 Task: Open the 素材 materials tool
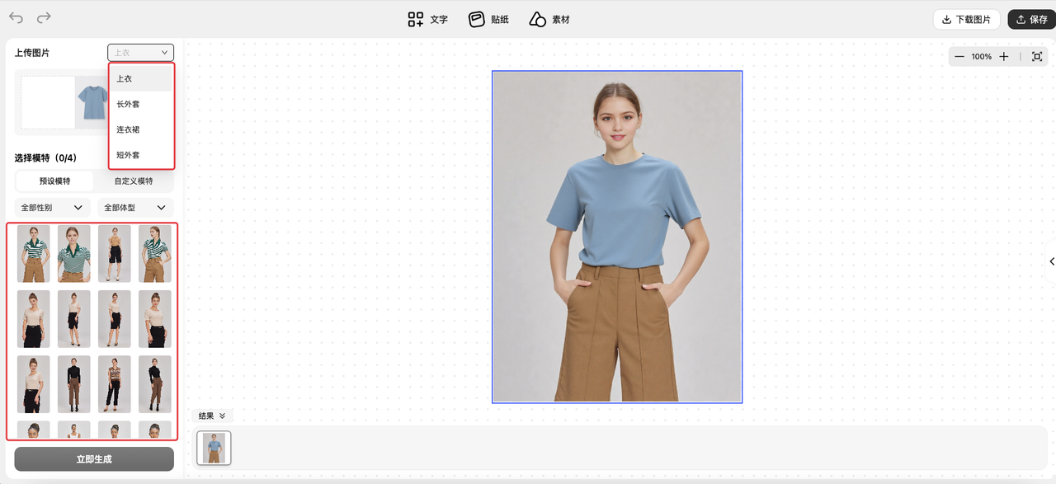coord(549,19)
